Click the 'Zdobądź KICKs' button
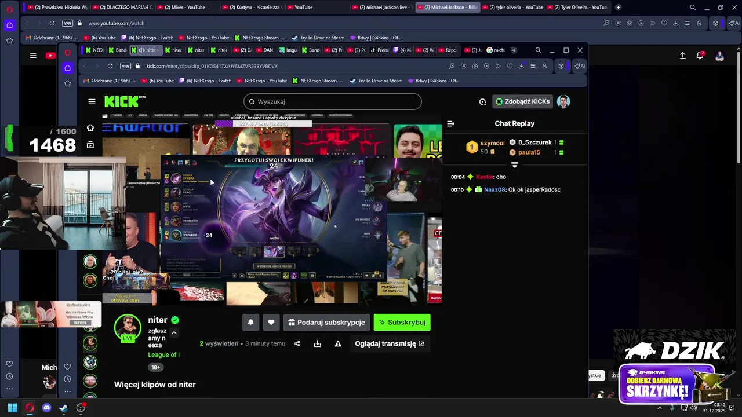The image size is (742, 417). 522,101
